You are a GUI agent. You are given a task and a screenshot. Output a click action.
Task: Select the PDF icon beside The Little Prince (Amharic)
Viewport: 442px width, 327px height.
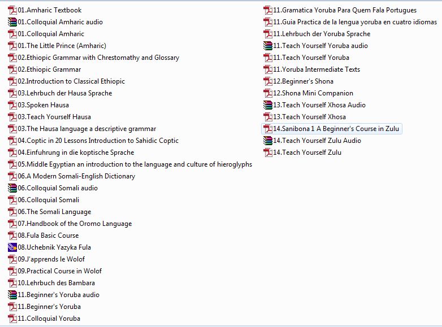click(12, 46)
